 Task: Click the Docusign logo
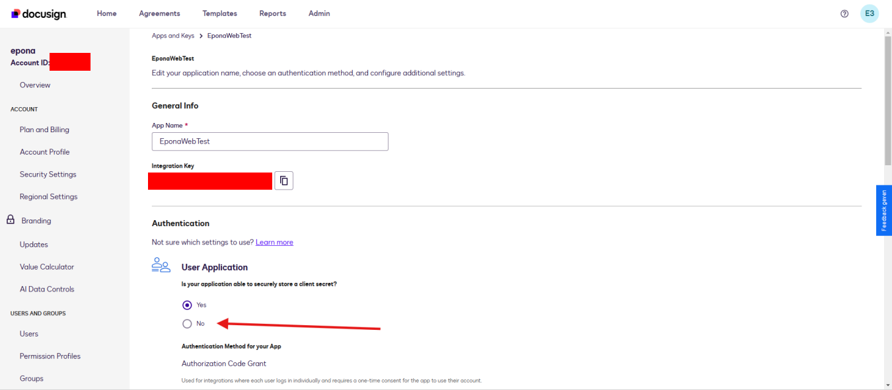[x=39, y=14]
